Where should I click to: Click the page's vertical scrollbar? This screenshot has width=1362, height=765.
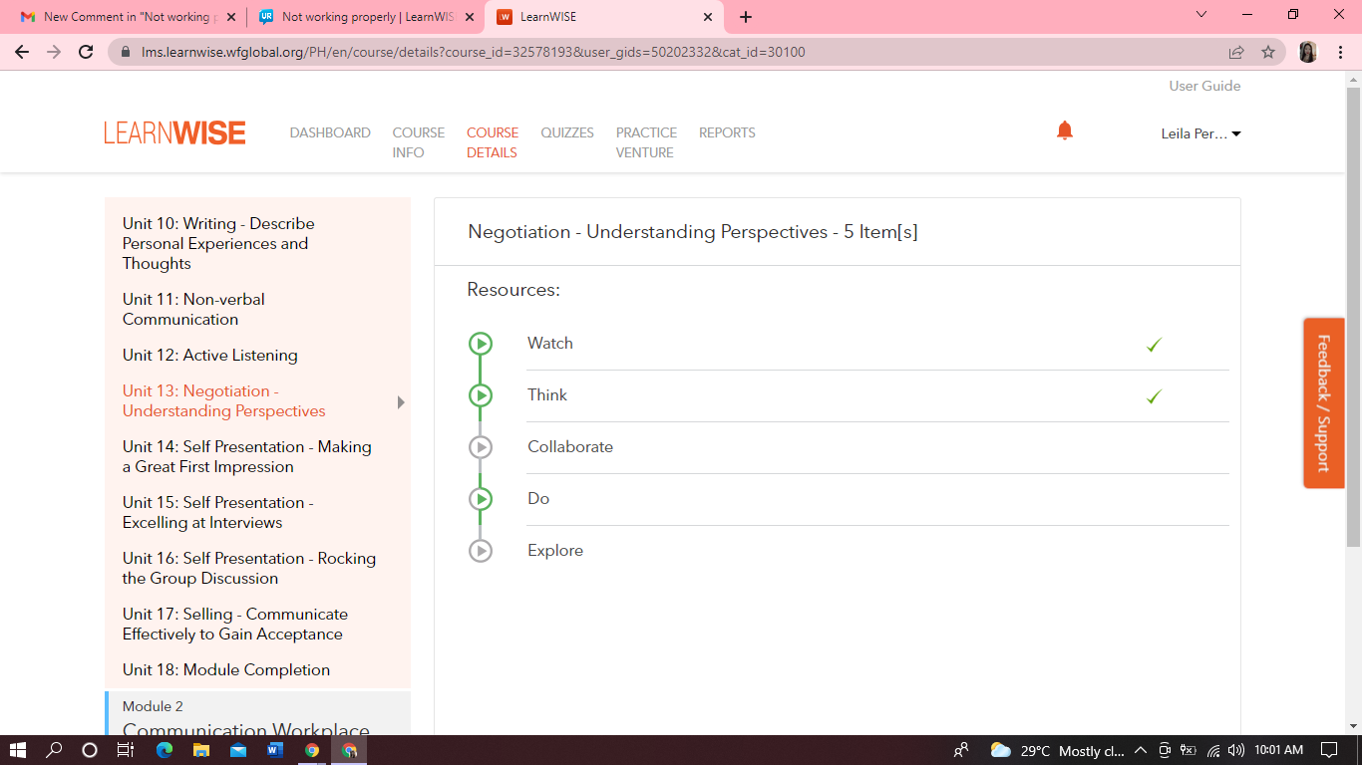coord(1353,319)
